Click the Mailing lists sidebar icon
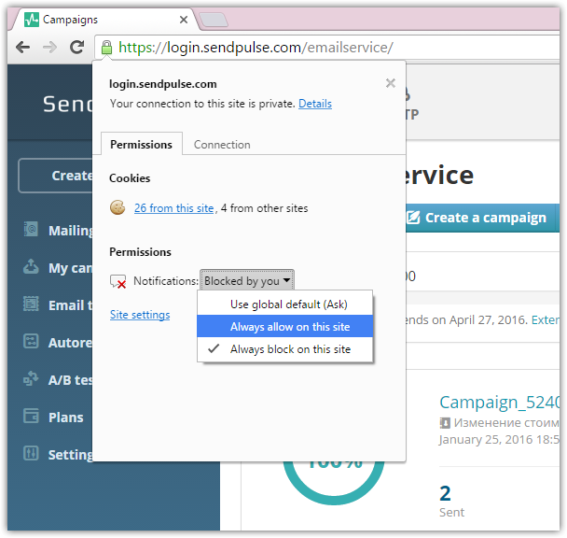567x538 pixels. coord(31,229)
